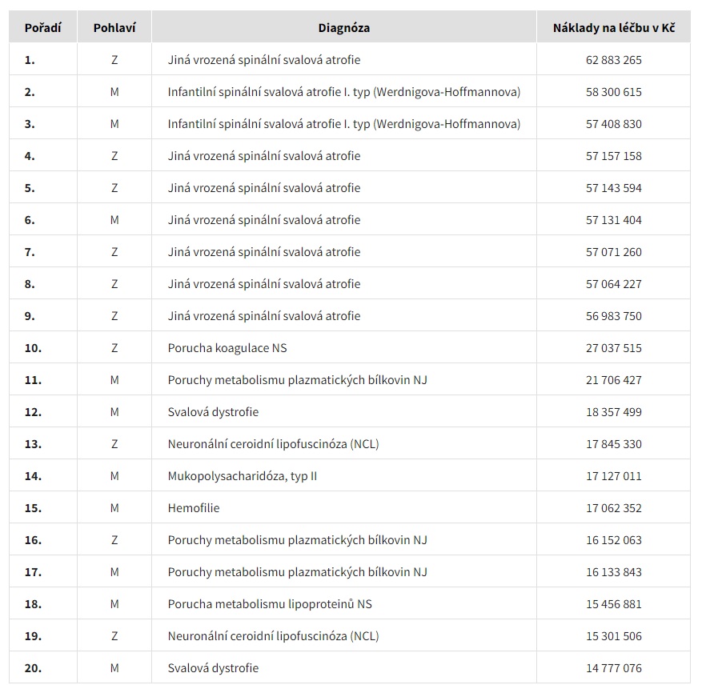Click the "Porucha koagulace NS" diagnosis cell

pyautogui.click(x=227, y=348)
